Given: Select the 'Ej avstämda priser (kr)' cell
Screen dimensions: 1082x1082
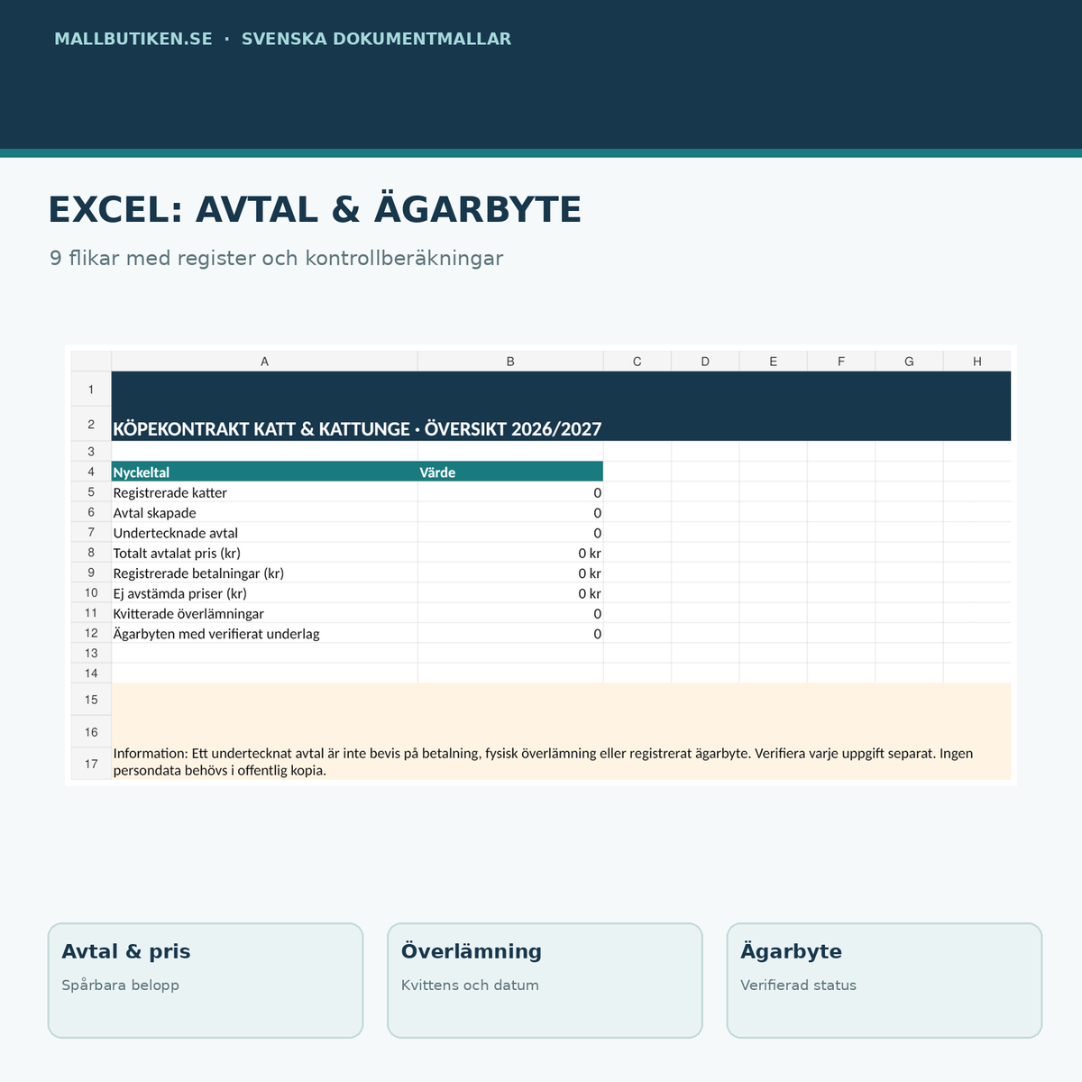Looking at the screenshot, I should pos(264,592).
